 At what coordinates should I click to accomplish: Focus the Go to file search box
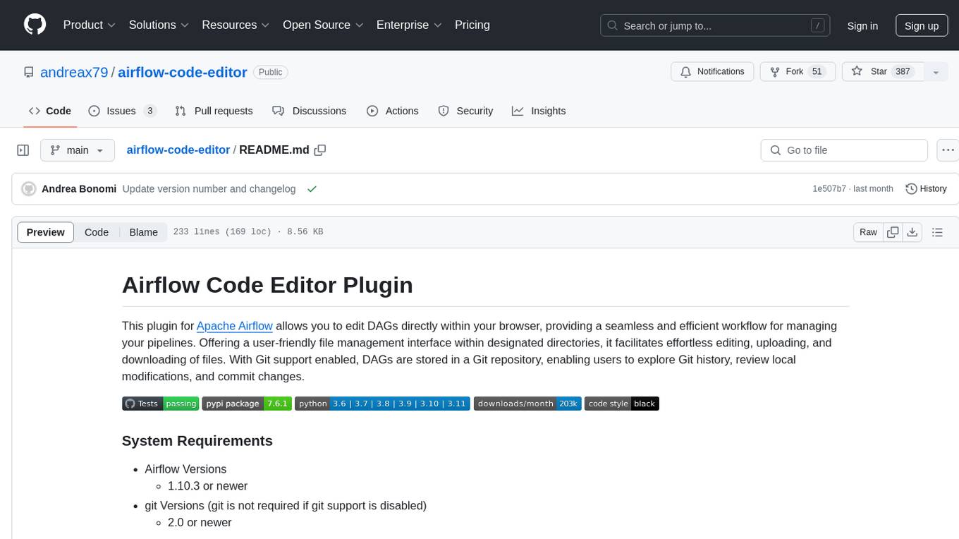pos(844,150)
